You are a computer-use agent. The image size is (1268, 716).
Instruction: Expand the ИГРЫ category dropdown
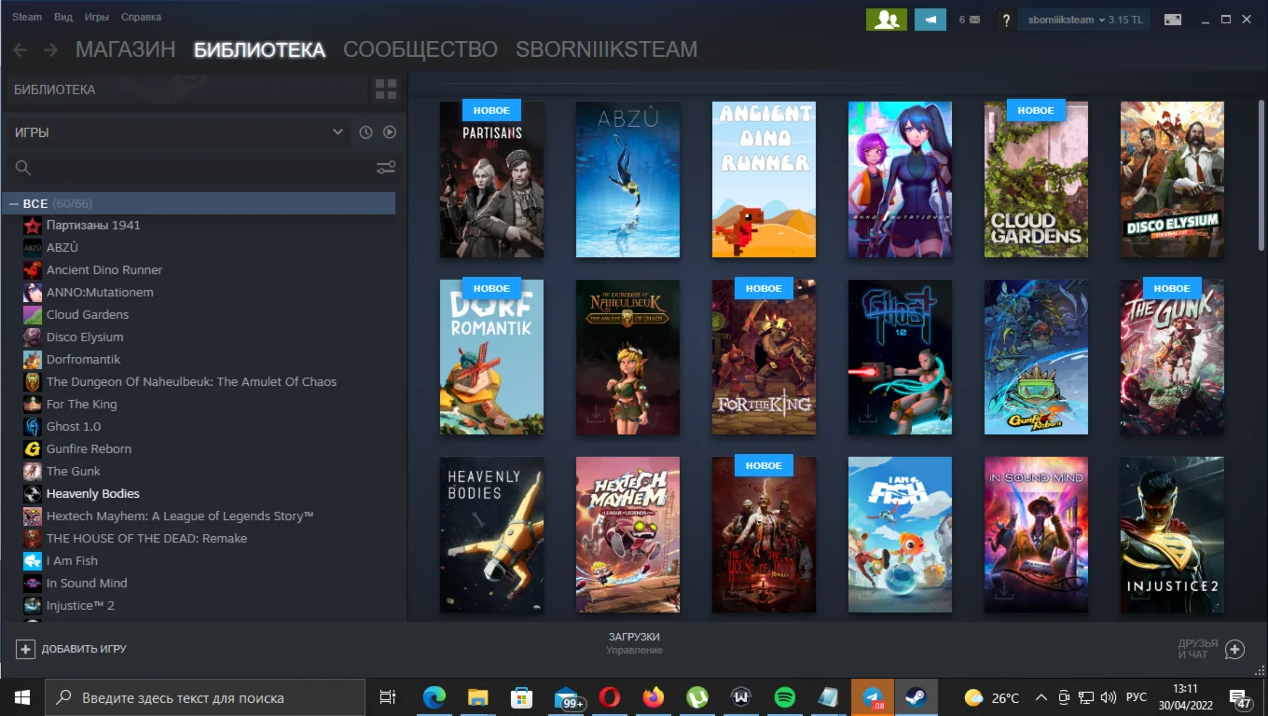point(338,132)
